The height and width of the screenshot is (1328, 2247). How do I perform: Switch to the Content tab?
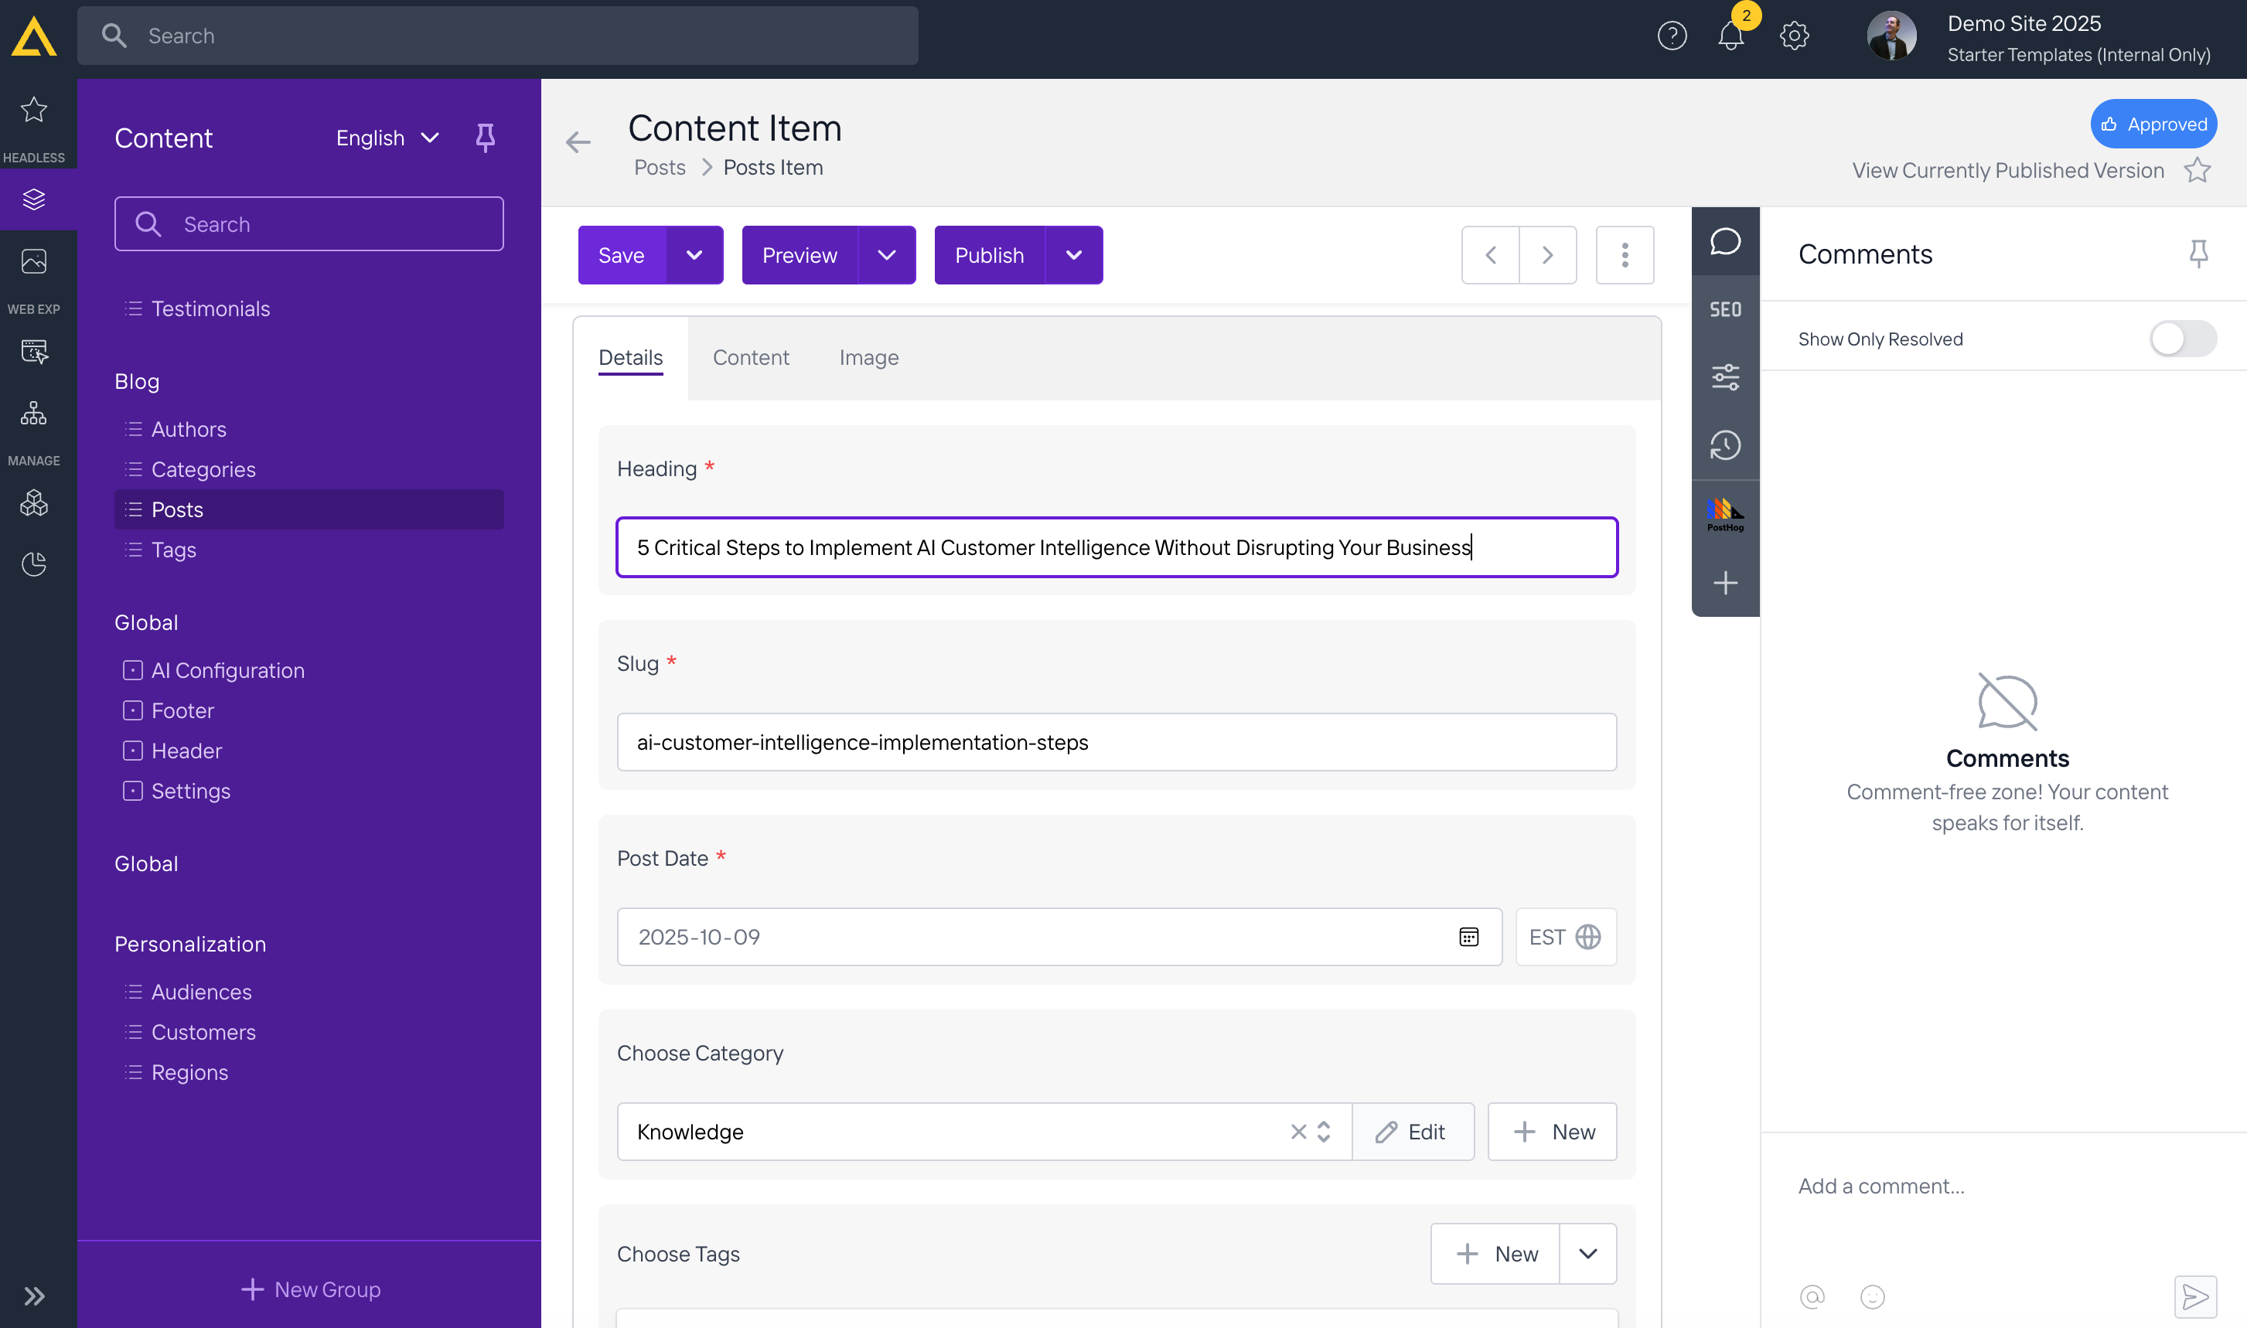coord(750,357)
